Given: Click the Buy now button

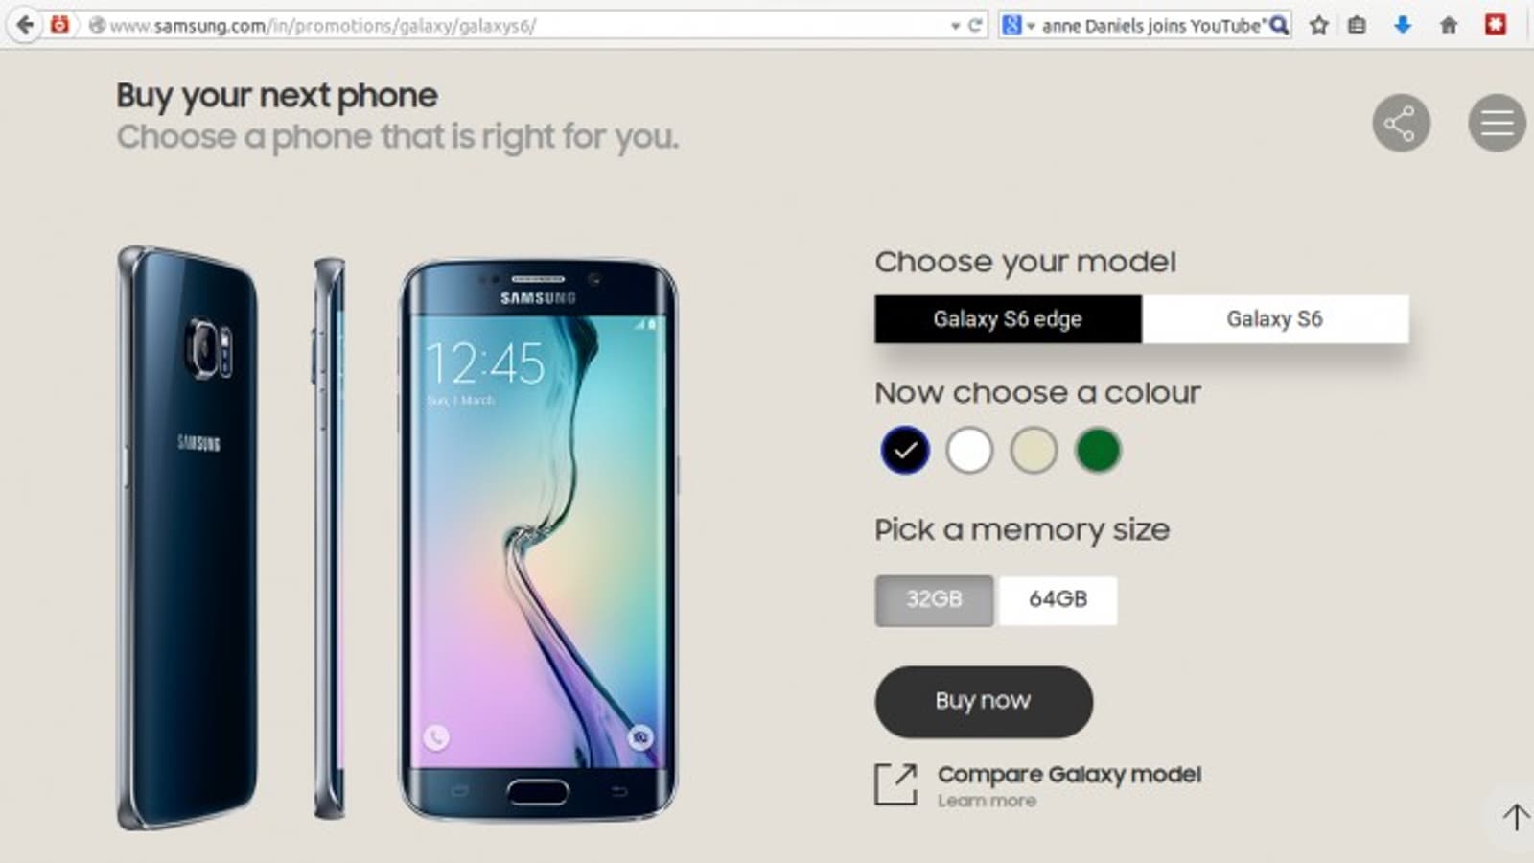Looking at the screenshot, I should (x=984, y=702).
